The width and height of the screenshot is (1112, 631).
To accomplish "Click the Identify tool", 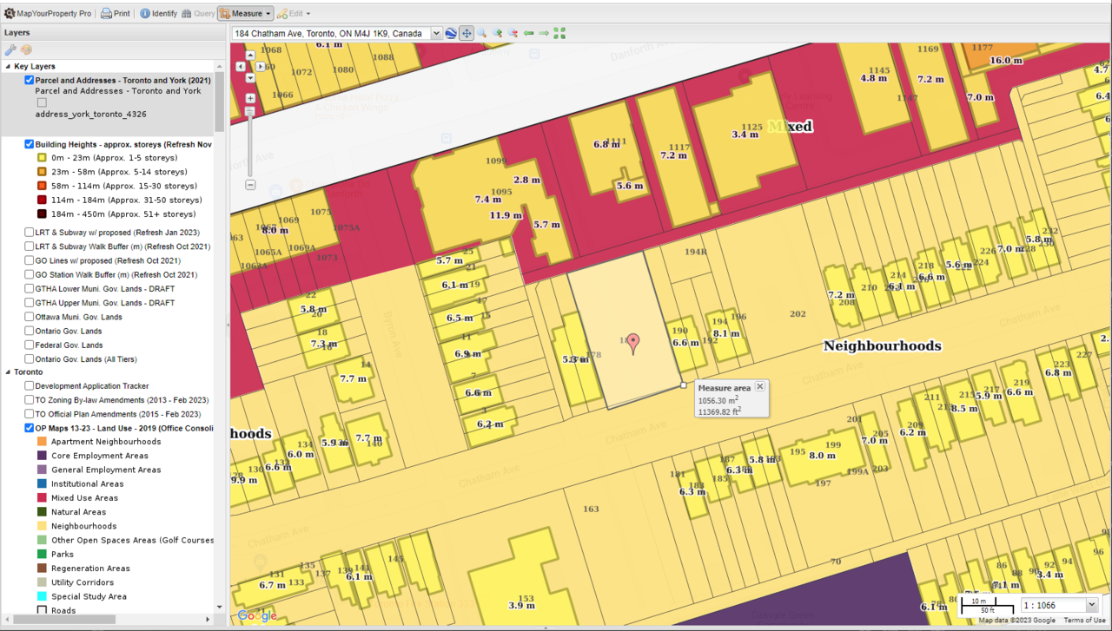I will [x=158, y=14].
